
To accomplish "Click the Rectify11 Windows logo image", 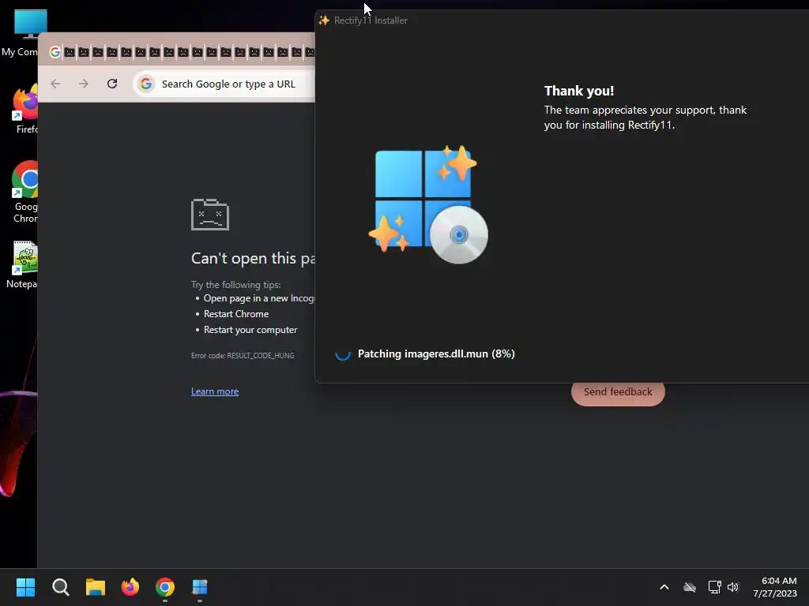I will tap(428, 204).
